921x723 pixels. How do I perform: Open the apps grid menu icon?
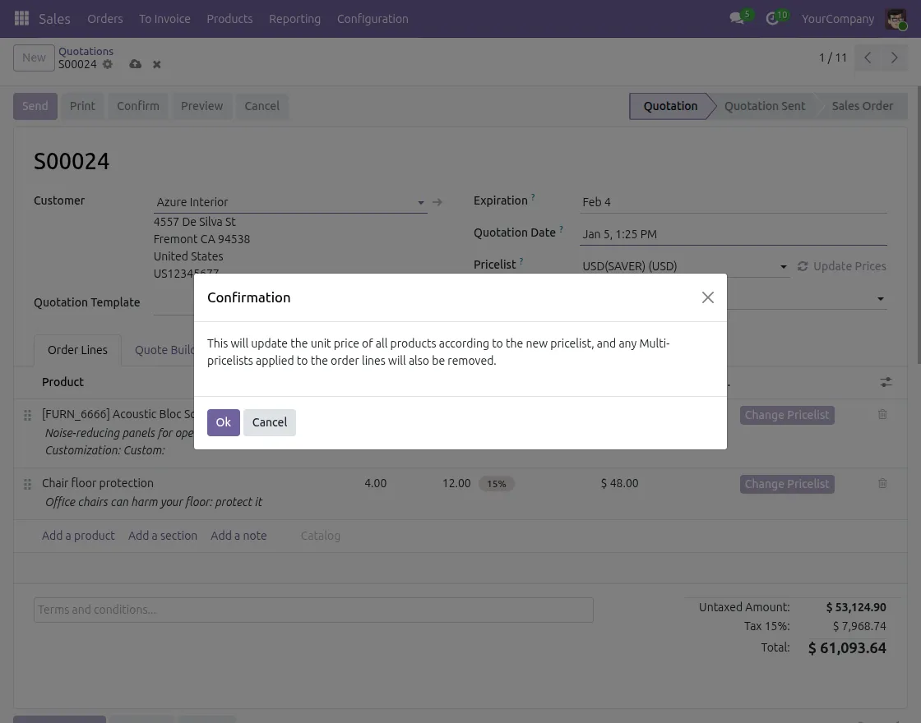click(21, 18)
